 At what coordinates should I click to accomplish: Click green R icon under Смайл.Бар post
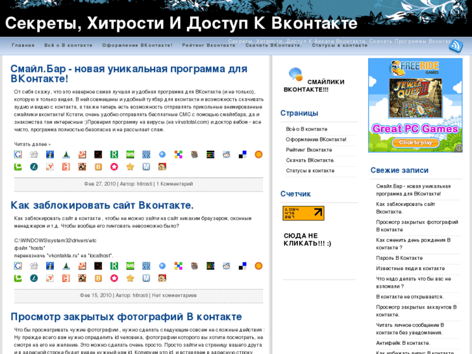(114, 155)
